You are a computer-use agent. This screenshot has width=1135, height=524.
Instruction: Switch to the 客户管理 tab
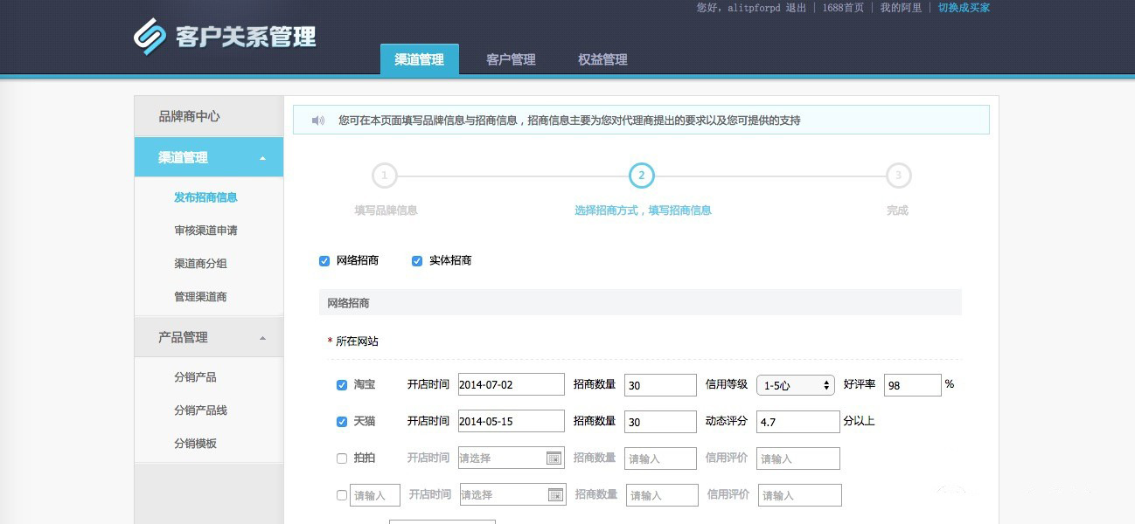(x=511, y=59)
